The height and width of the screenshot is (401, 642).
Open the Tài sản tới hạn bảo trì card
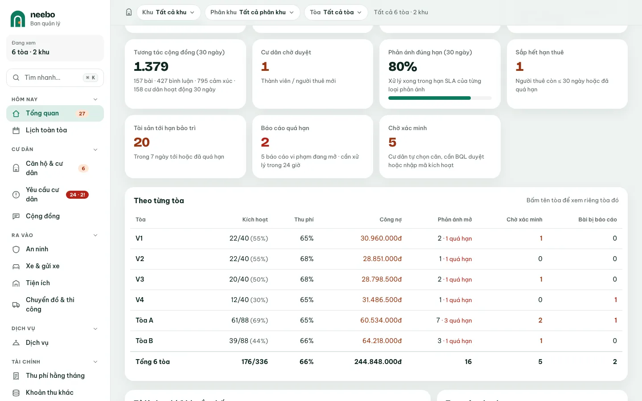[x=185, y=147]
